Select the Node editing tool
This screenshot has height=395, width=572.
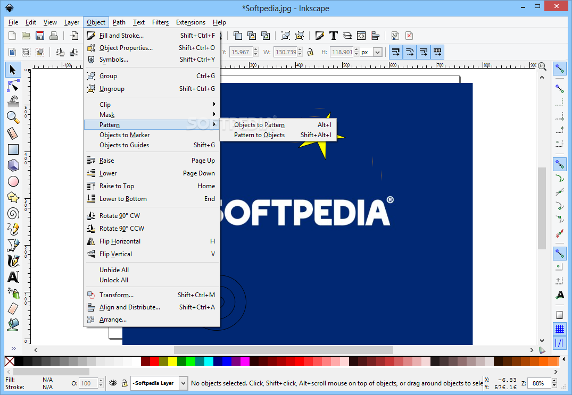[x=13, y=86]
